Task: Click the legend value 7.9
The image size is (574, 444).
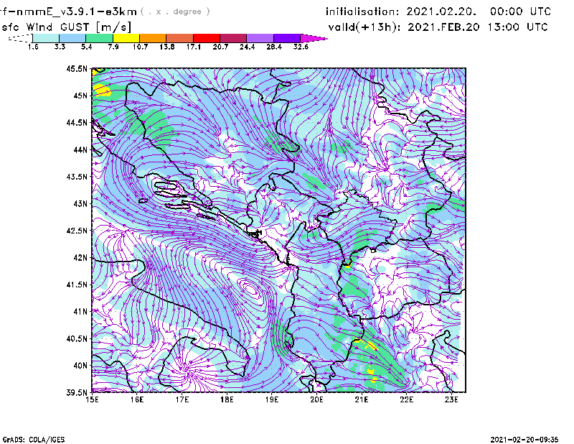Action: pos(113,47)
